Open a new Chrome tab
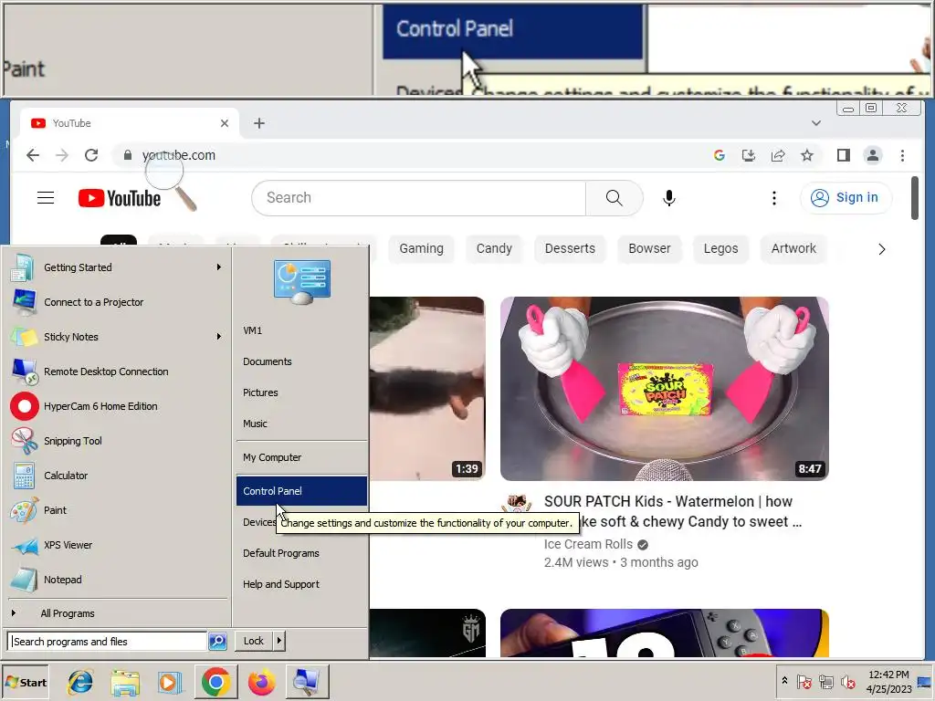Viewport: 935px width, 701px height. [x=258, y=123]
